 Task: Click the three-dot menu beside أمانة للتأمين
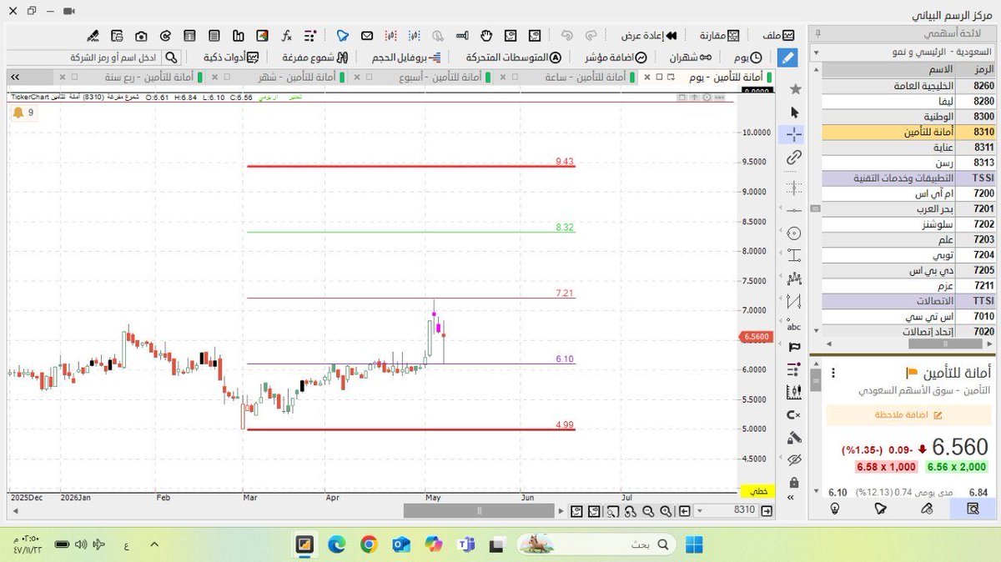[x=833, y=373]
